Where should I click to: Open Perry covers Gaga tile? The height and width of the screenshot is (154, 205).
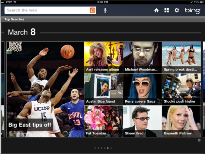pyautogui.click(x=142, y=89)
